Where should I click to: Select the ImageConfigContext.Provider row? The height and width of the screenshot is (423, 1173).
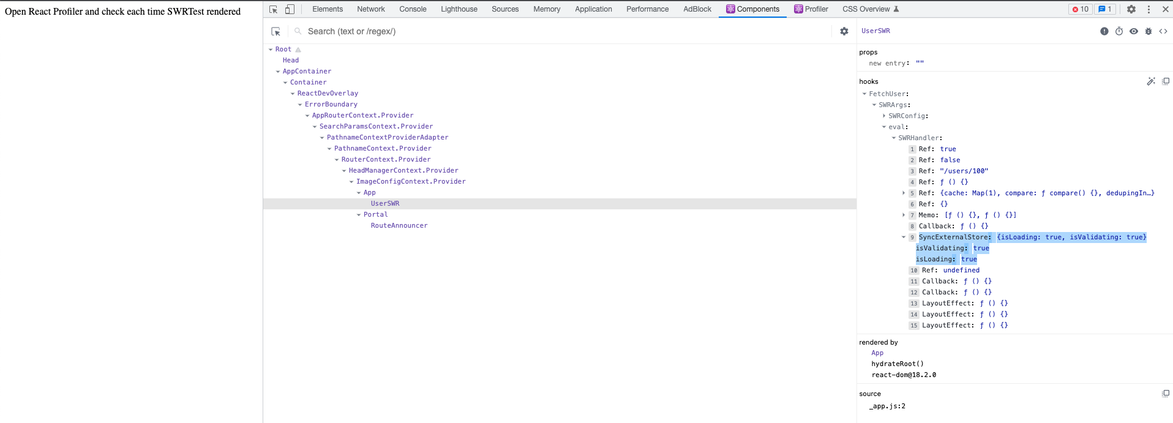[411, 181]
